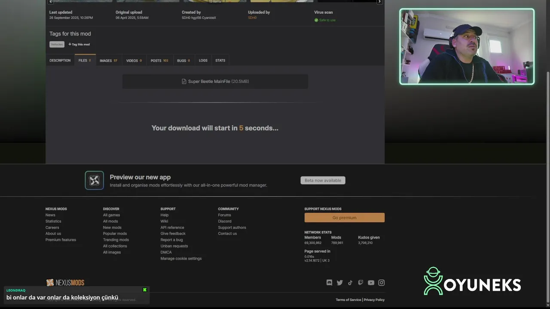Screen dimensions: 550x309
Task: Click the Nexus Mods footer logo
Action: point(65,282)
